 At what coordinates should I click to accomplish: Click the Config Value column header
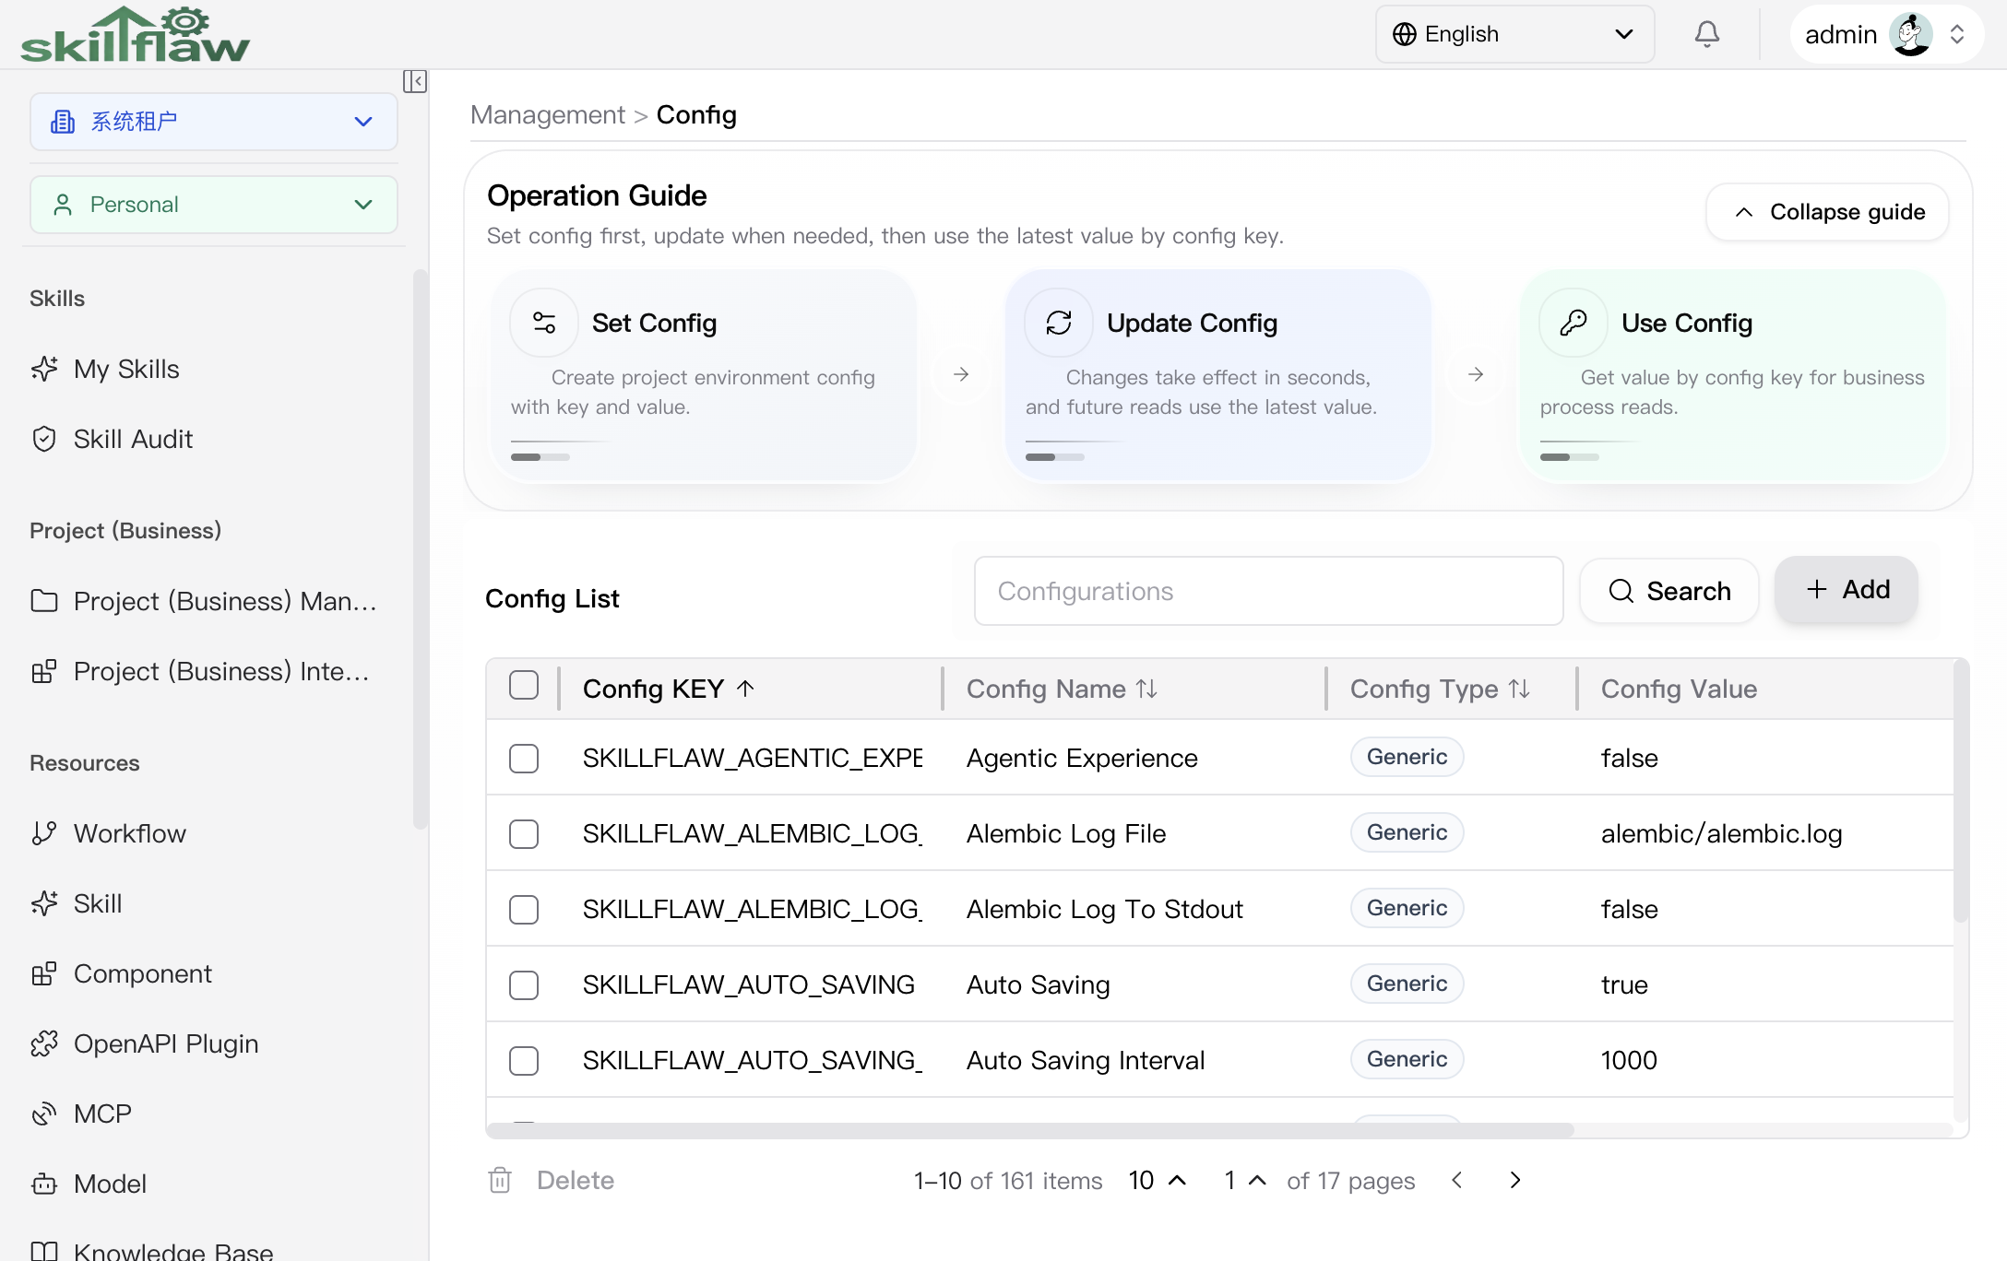coord(1679,689)
